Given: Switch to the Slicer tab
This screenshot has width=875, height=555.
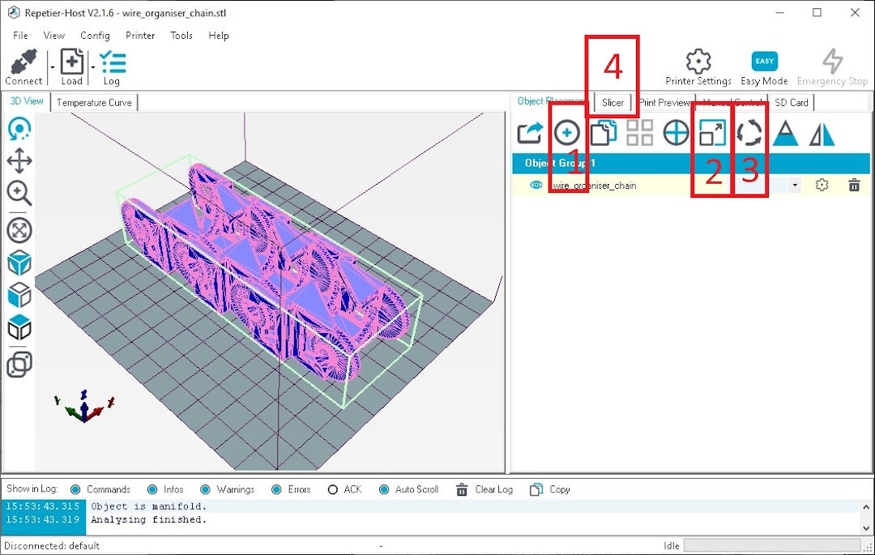Looking at the screenshot, I should tap(612, 103).
